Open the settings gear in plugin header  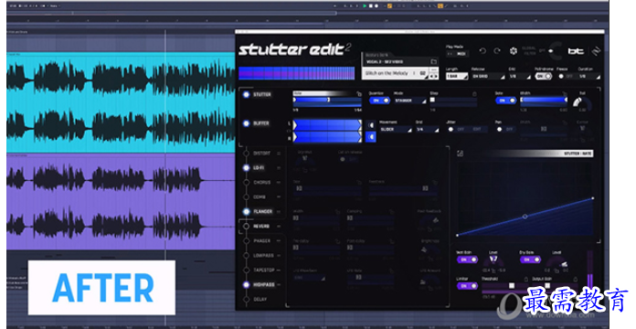click(x=514, y=51)
